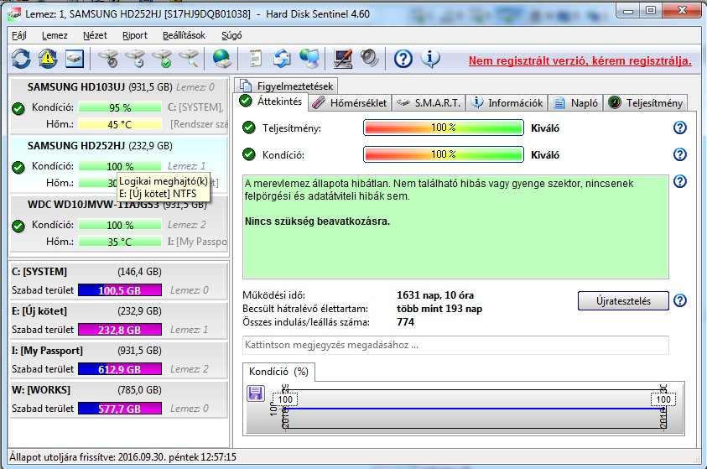This screenshot has width=707, height=469.
Task: Click the 'több mint 193 nap' lifetime value
Action: coord(439,309)
